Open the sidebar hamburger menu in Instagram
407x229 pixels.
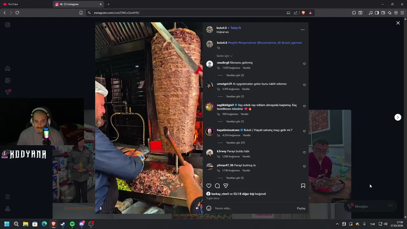[x=8, y=197]
